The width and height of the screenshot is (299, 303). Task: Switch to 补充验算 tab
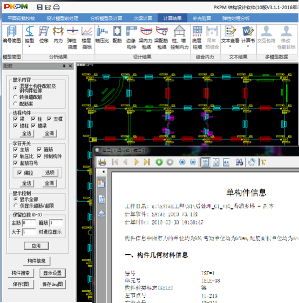[202, 18]
